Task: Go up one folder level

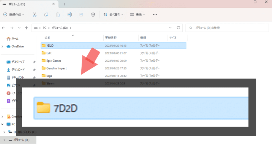Action: 26,28
